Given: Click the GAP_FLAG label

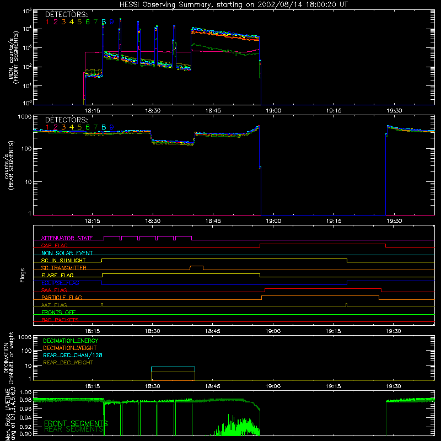Looking at the screenshot, I should (54, 245).
